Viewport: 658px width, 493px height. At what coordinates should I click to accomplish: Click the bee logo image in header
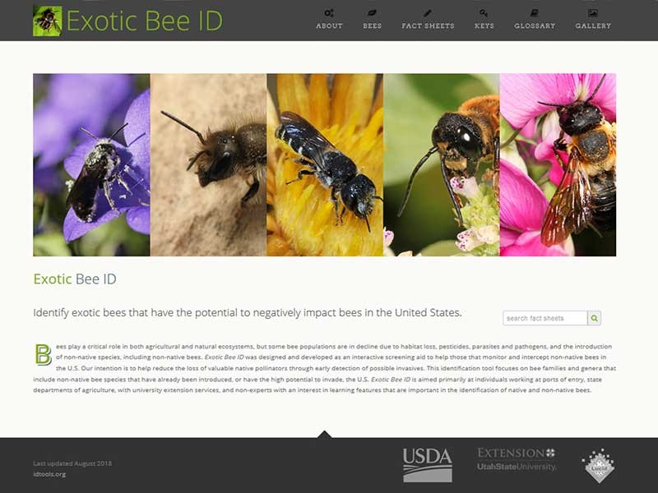click(x=47, y=21)
